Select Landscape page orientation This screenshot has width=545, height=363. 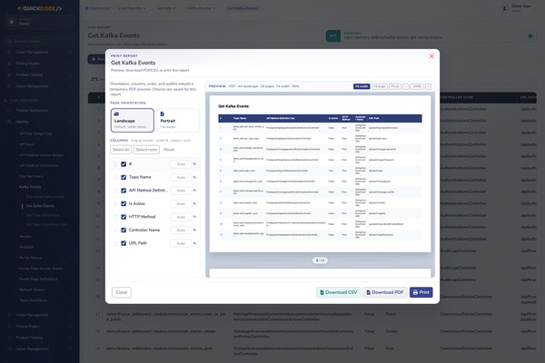132,120
